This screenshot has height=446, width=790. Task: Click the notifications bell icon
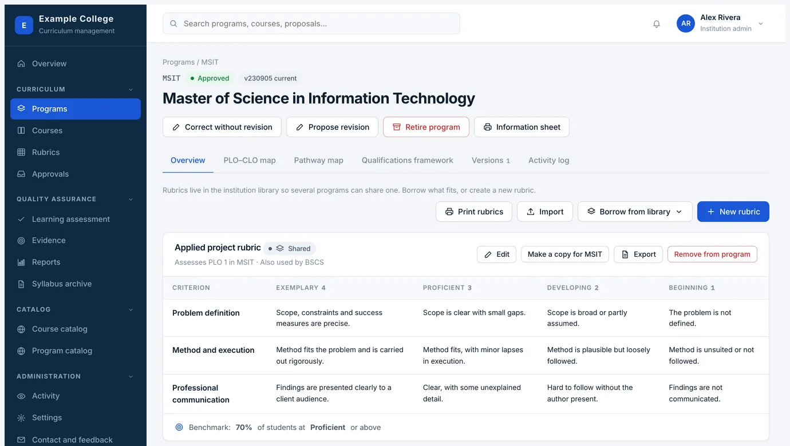[657, 24]
